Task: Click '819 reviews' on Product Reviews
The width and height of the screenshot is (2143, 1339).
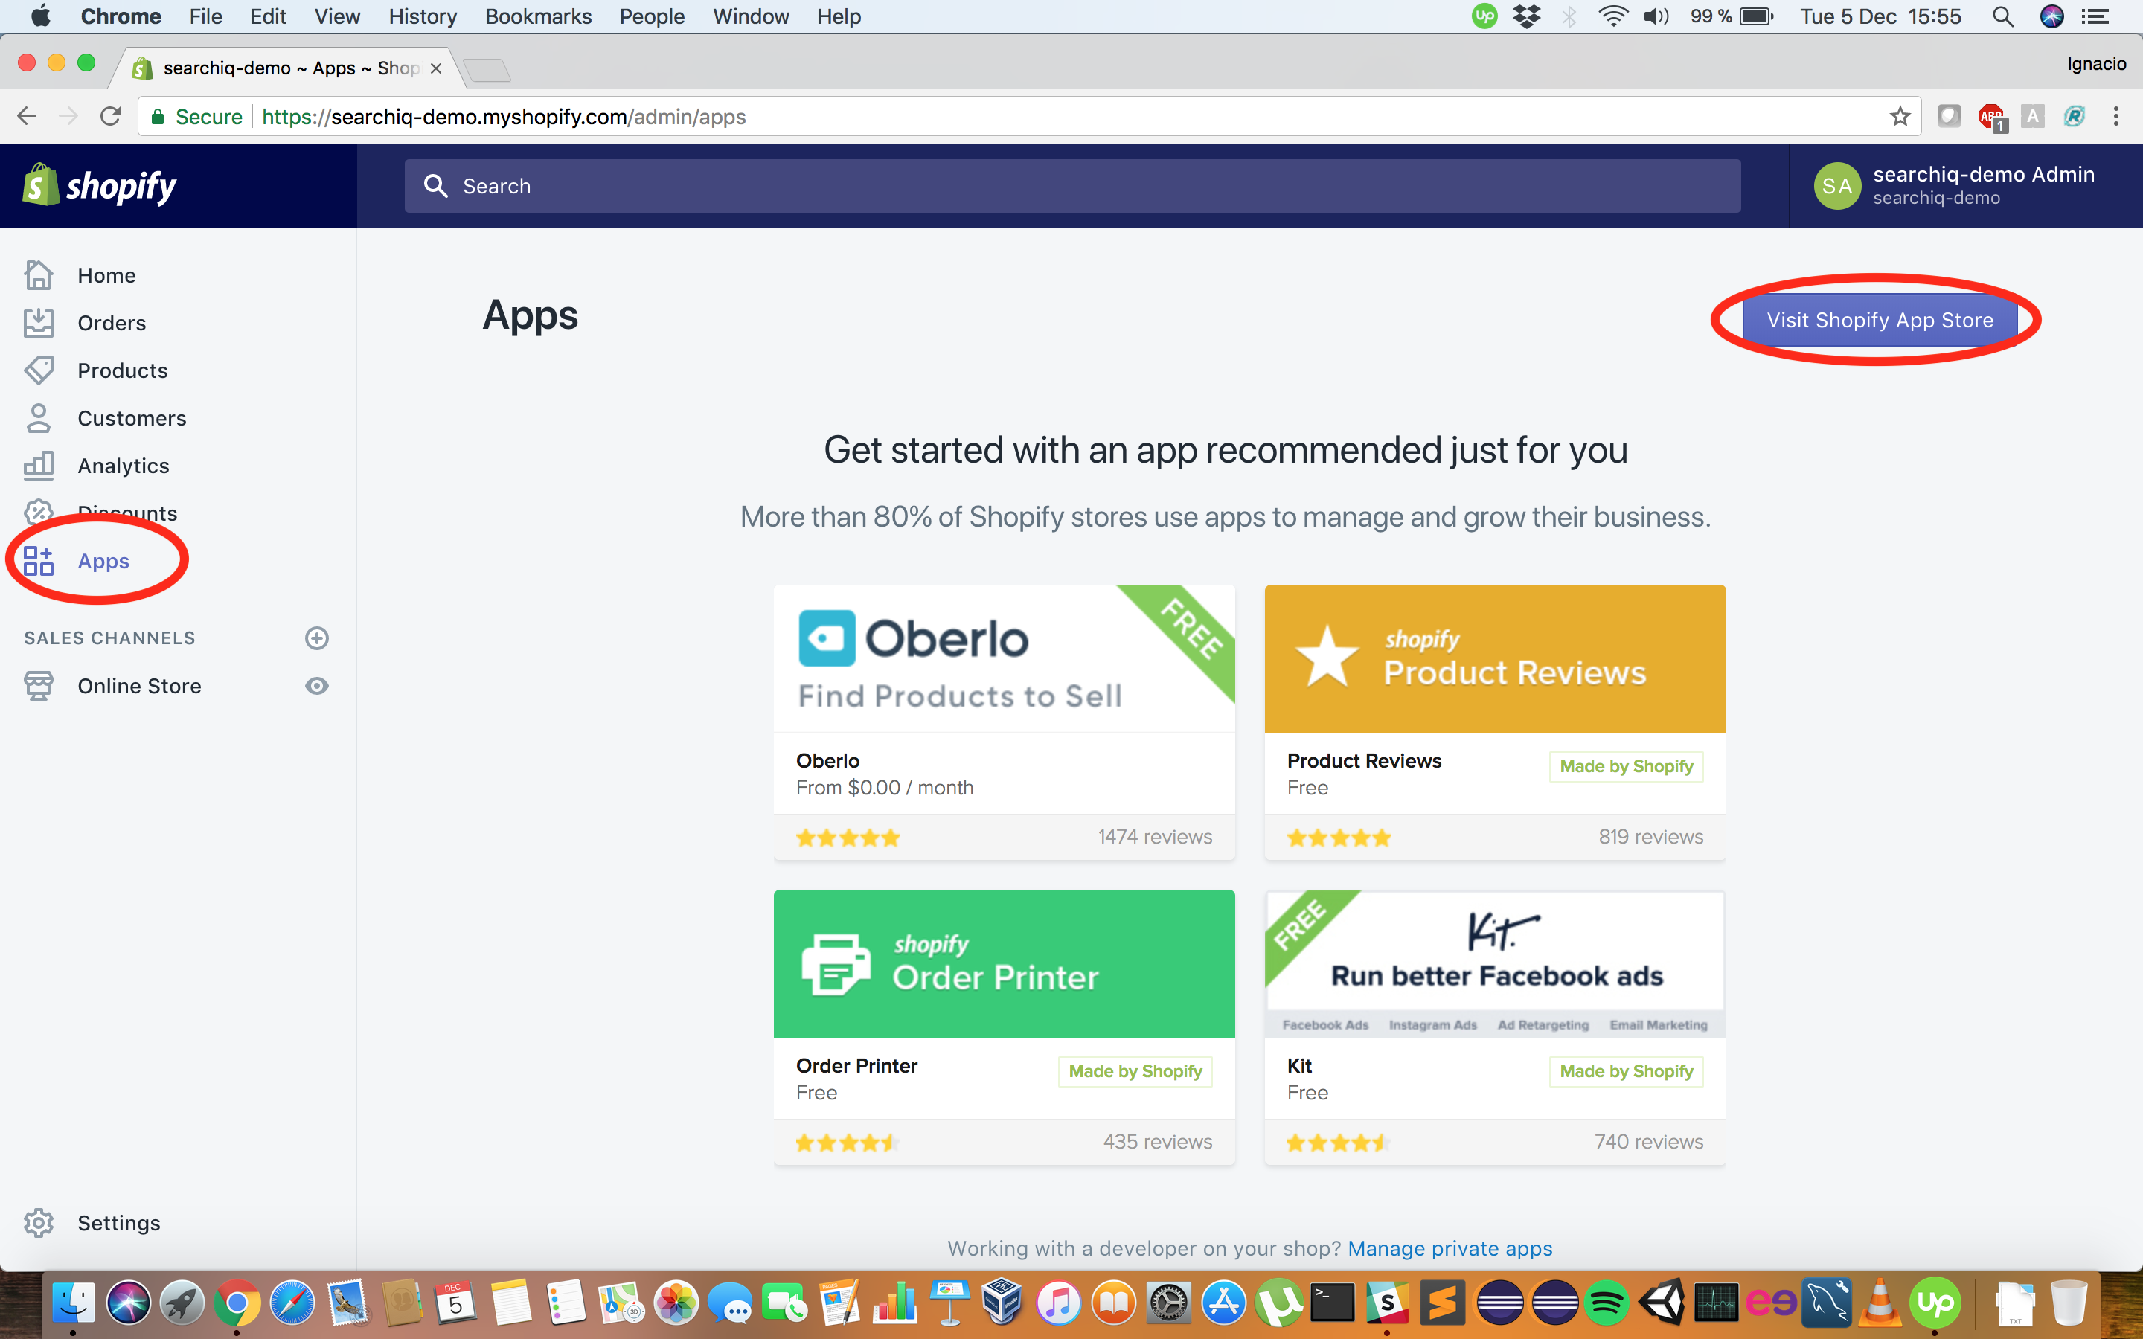Action: pos(1650,837)
